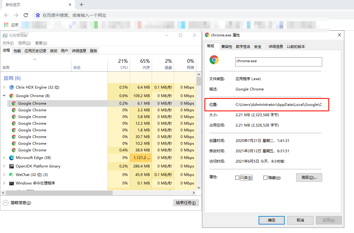354x233 pixels.
Task: Expand the Microsoft Edge process group
Action: [4, 157]
